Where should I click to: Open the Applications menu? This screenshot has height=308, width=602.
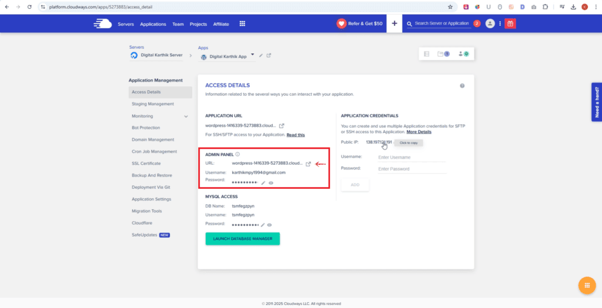[153, 24]
